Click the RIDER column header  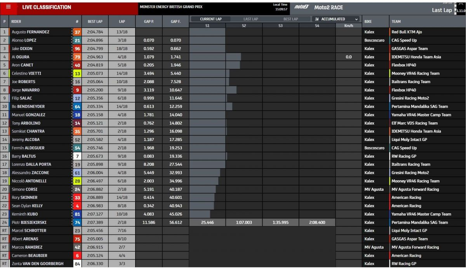[16, 22]
